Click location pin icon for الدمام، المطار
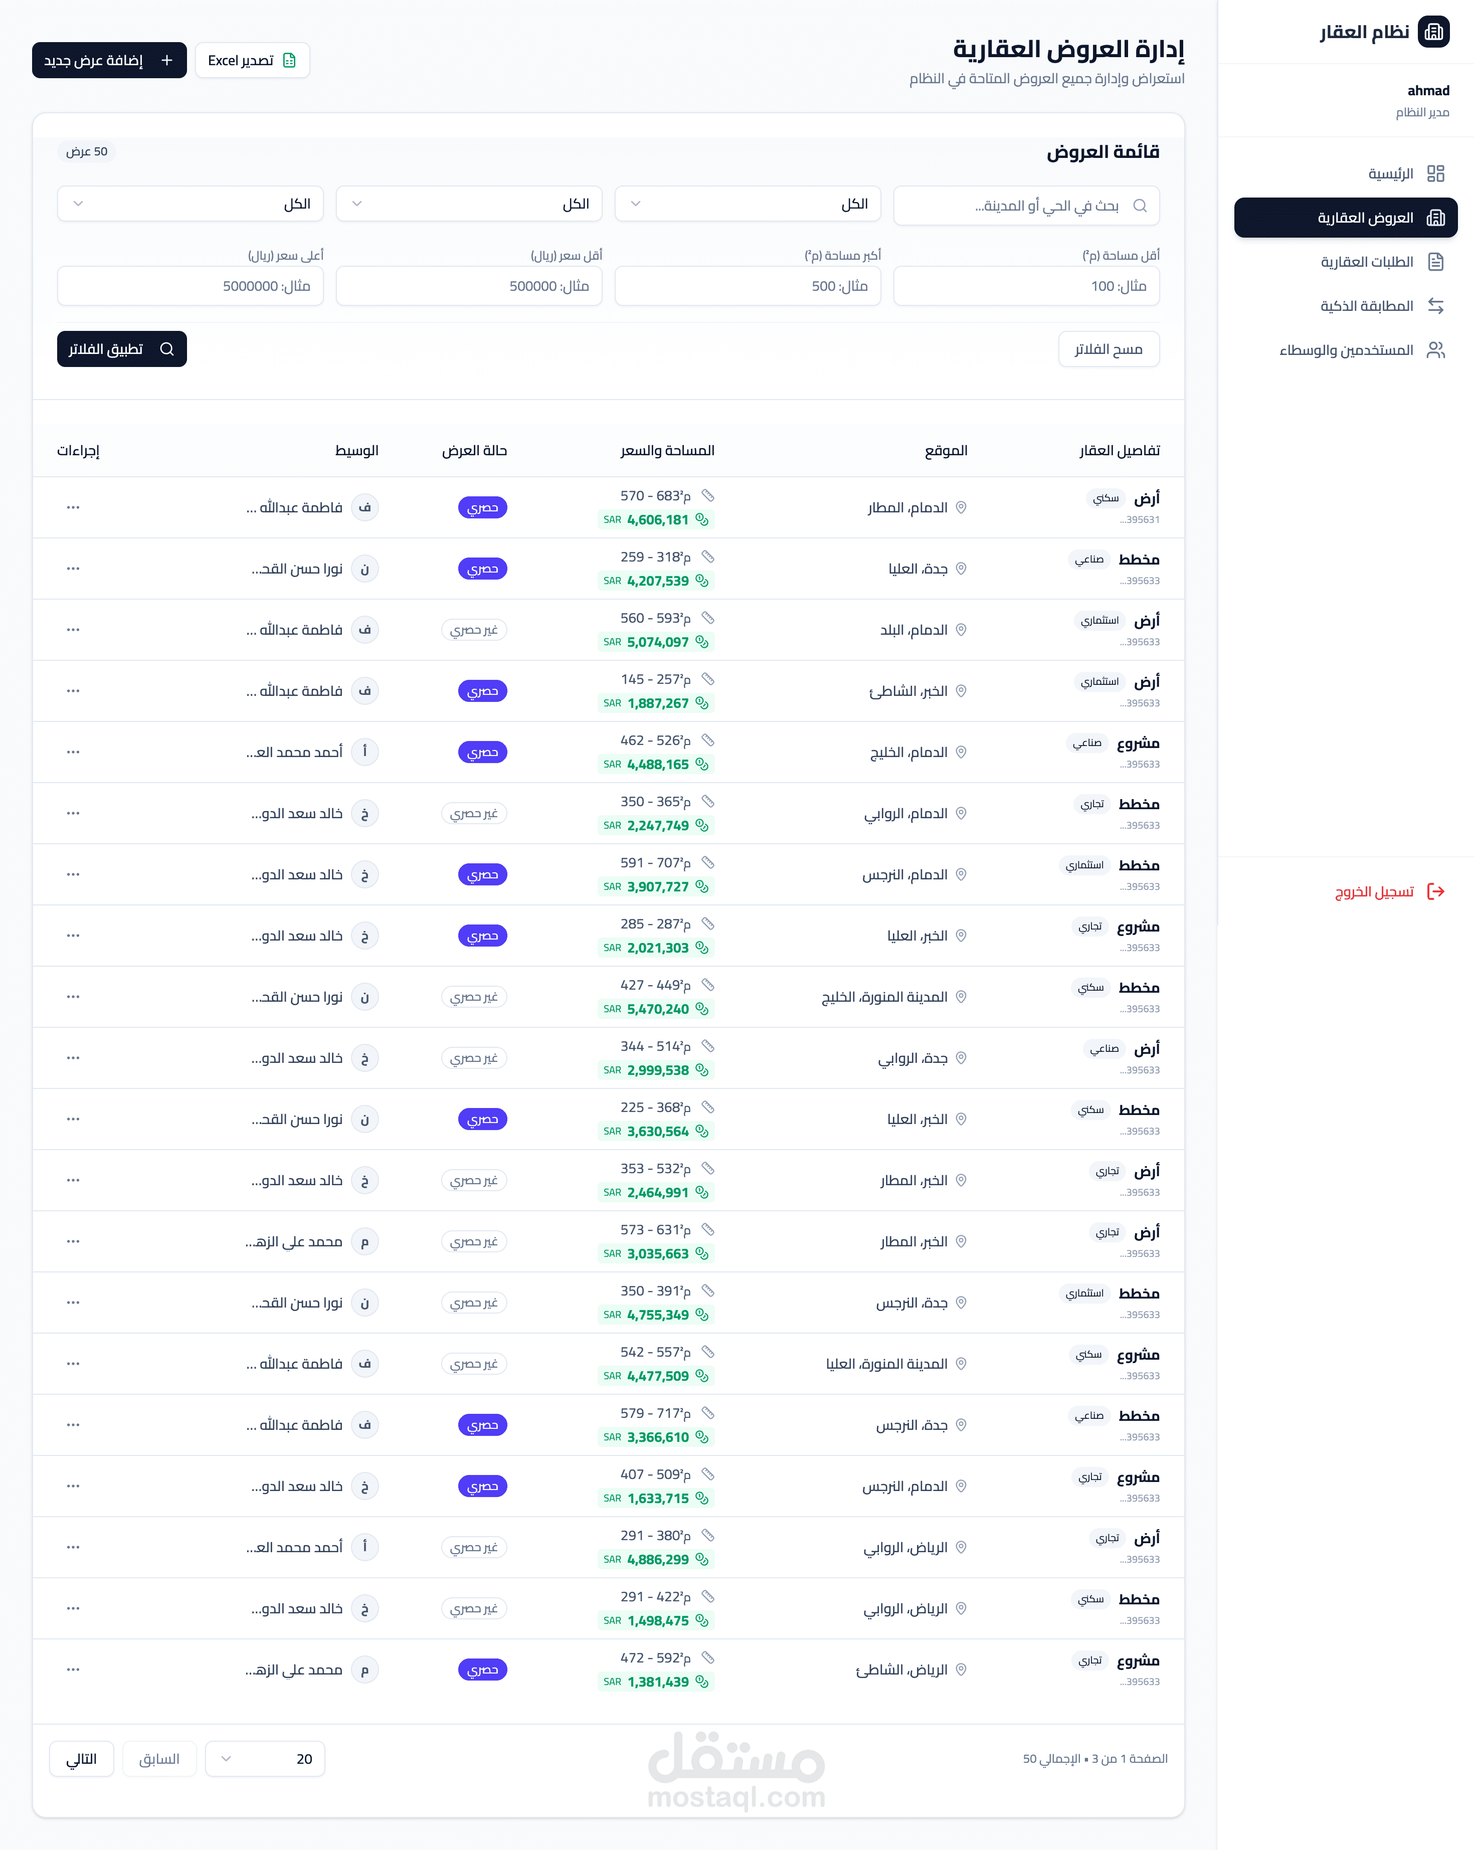The image size is (1474, 1850). tap(961, 507)
